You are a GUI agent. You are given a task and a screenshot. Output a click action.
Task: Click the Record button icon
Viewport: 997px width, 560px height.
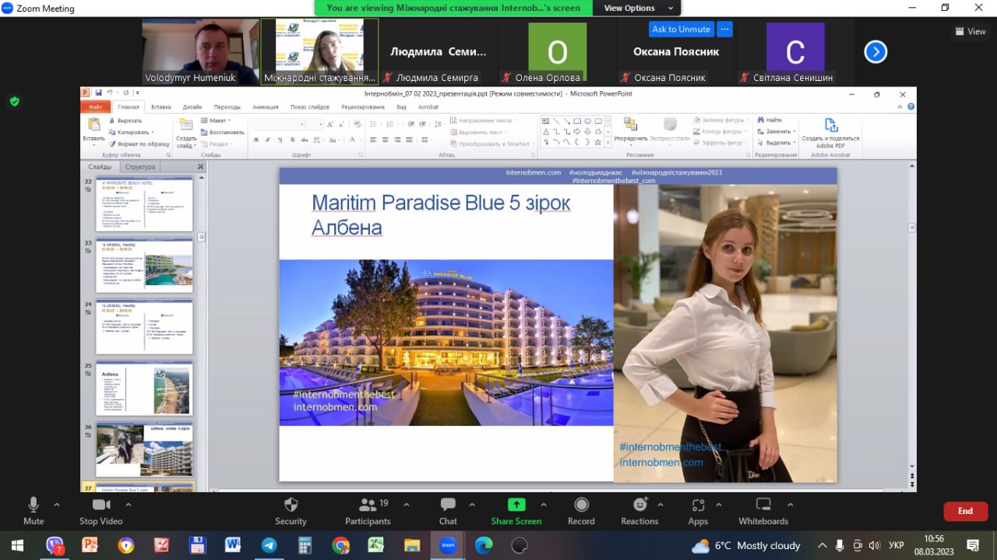coord(581,505)
